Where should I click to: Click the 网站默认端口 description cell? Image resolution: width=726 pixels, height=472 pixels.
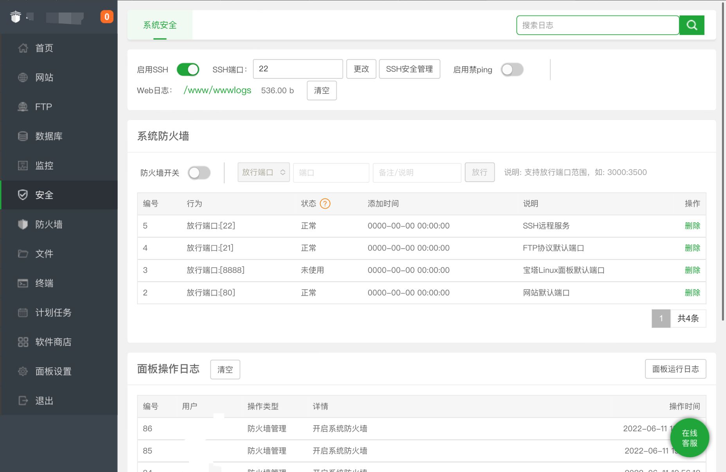point(546,292)
